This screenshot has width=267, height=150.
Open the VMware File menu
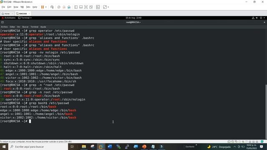3,7
